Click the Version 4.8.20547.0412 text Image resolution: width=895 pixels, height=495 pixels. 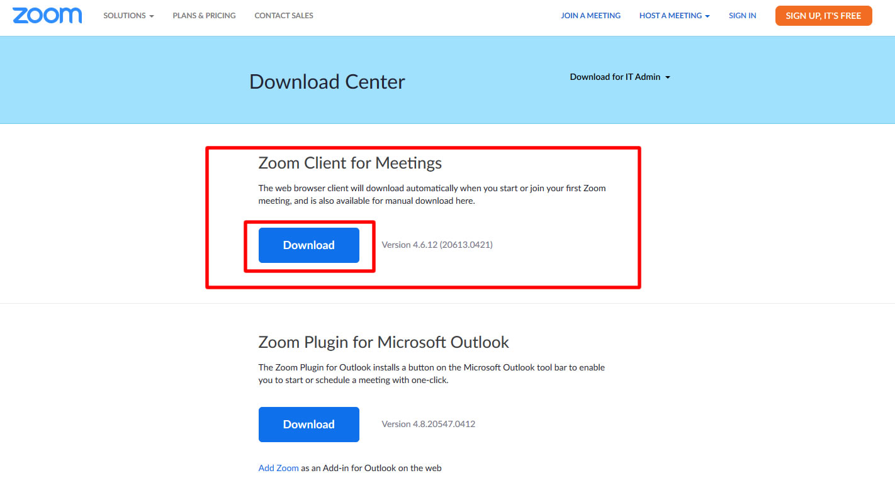pos(428,424)
